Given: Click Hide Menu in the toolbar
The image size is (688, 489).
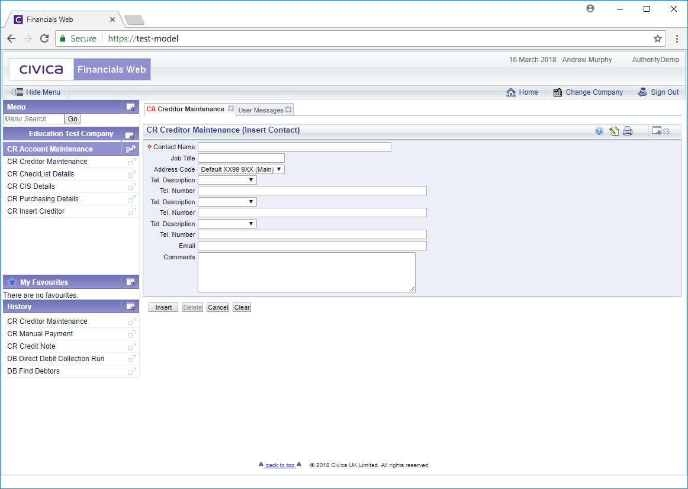Looking at the screenshot, I should click(35, 92).
